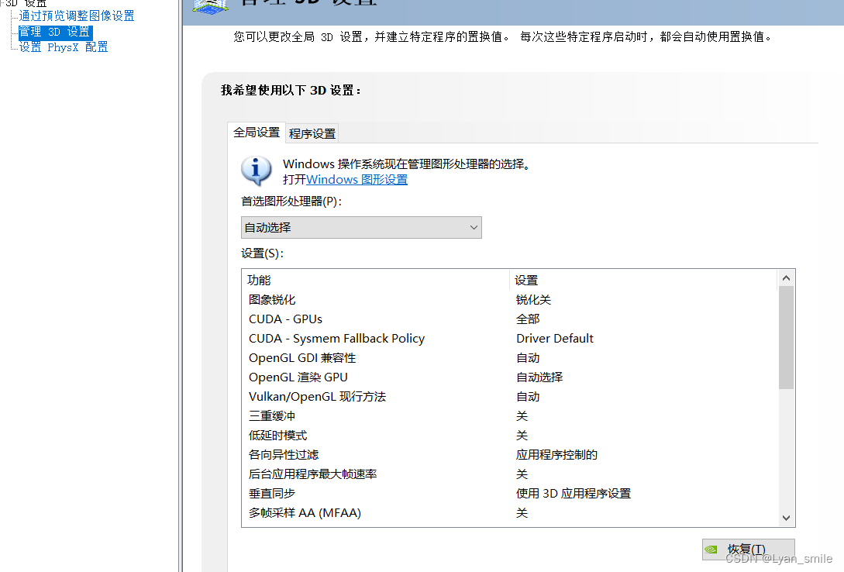Screen dimensions: 844x572
Task: Click the scrollbar up arrow
Action: [x=786, y=278]
